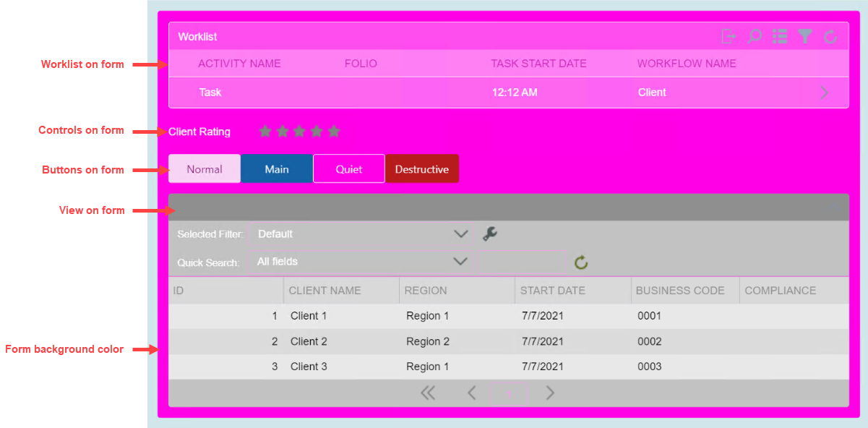The image size is (868, 428).
Task: Click the Quiet button
Action: click(349, 168)
